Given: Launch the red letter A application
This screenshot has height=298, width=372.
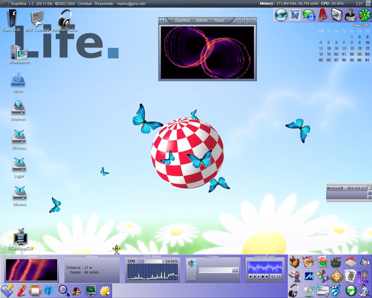Looking at the screenshot, I should pos(323,15).
